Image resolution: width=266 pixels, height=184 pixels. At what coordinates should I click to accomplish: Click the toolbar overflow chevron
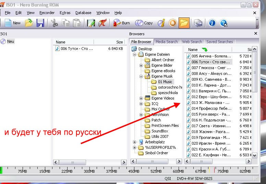257,20
